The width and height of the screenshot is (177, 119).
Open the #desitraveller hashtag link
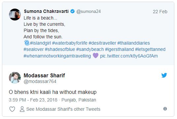[x=102, y=43]
